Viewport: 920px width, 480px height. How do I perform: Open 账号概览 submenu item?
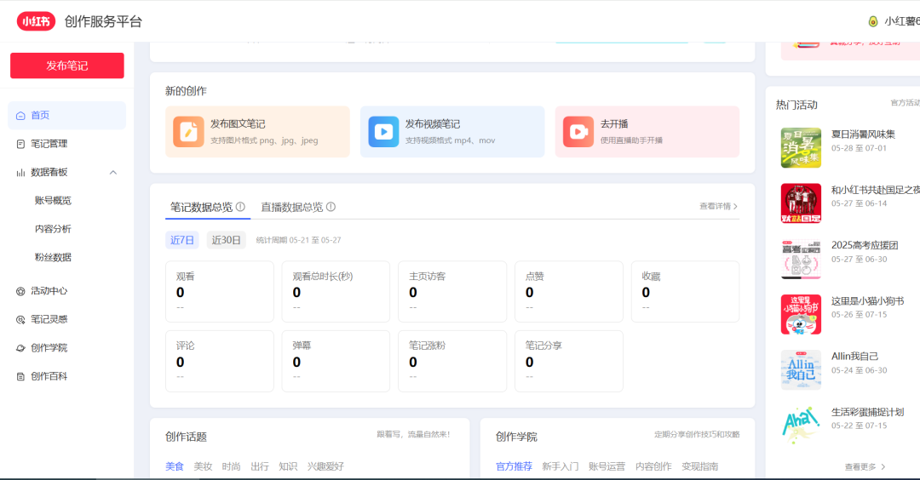(x=53, y=201)
